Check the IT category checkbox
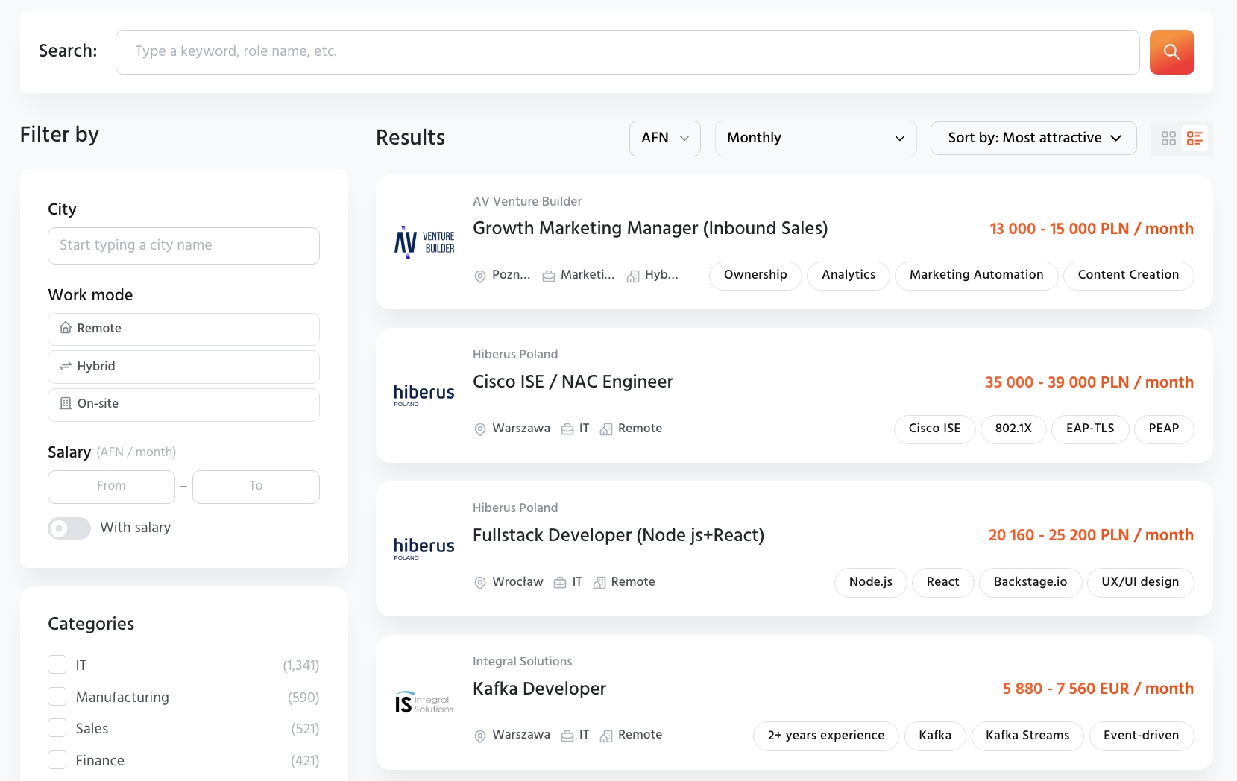The height and width of the screenshot is (781, 1237). click(57, 665)
